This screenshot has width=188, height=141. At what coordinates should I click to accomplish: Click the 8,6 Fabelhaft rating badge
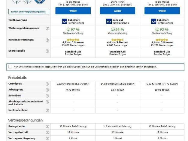pyautogui.click(x=65, y=22)
